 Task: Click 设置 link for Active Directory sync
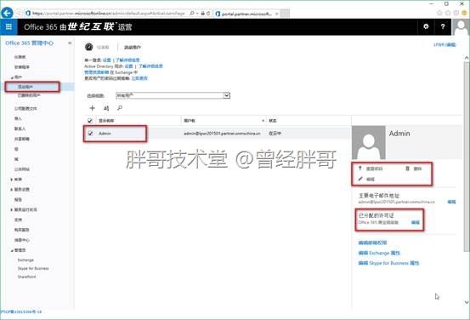129,66
